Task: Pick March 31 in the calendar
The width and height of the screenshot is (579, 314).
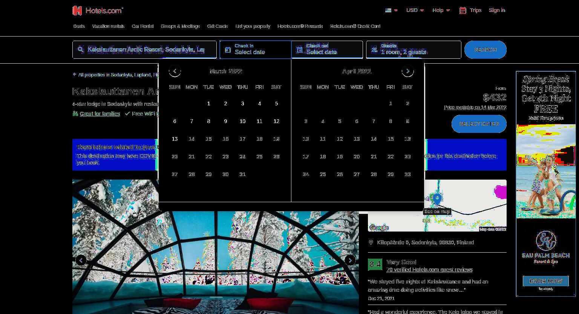Action: (x=242, y=174)
